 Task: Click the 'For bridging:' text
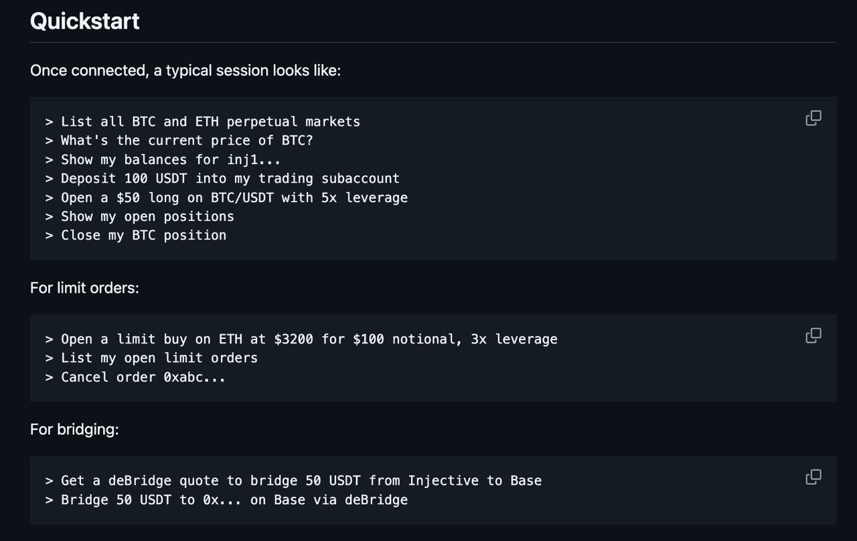(x=74, y=429)
